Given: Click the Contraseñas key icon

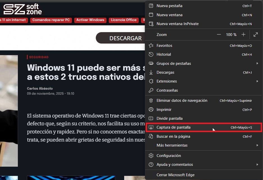Looking at the screenshot, I should pyautogui.click(x=151, y=90).
